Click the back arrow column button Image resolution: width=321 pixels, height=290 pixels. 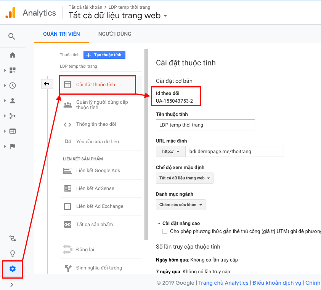tap(47, 84)
